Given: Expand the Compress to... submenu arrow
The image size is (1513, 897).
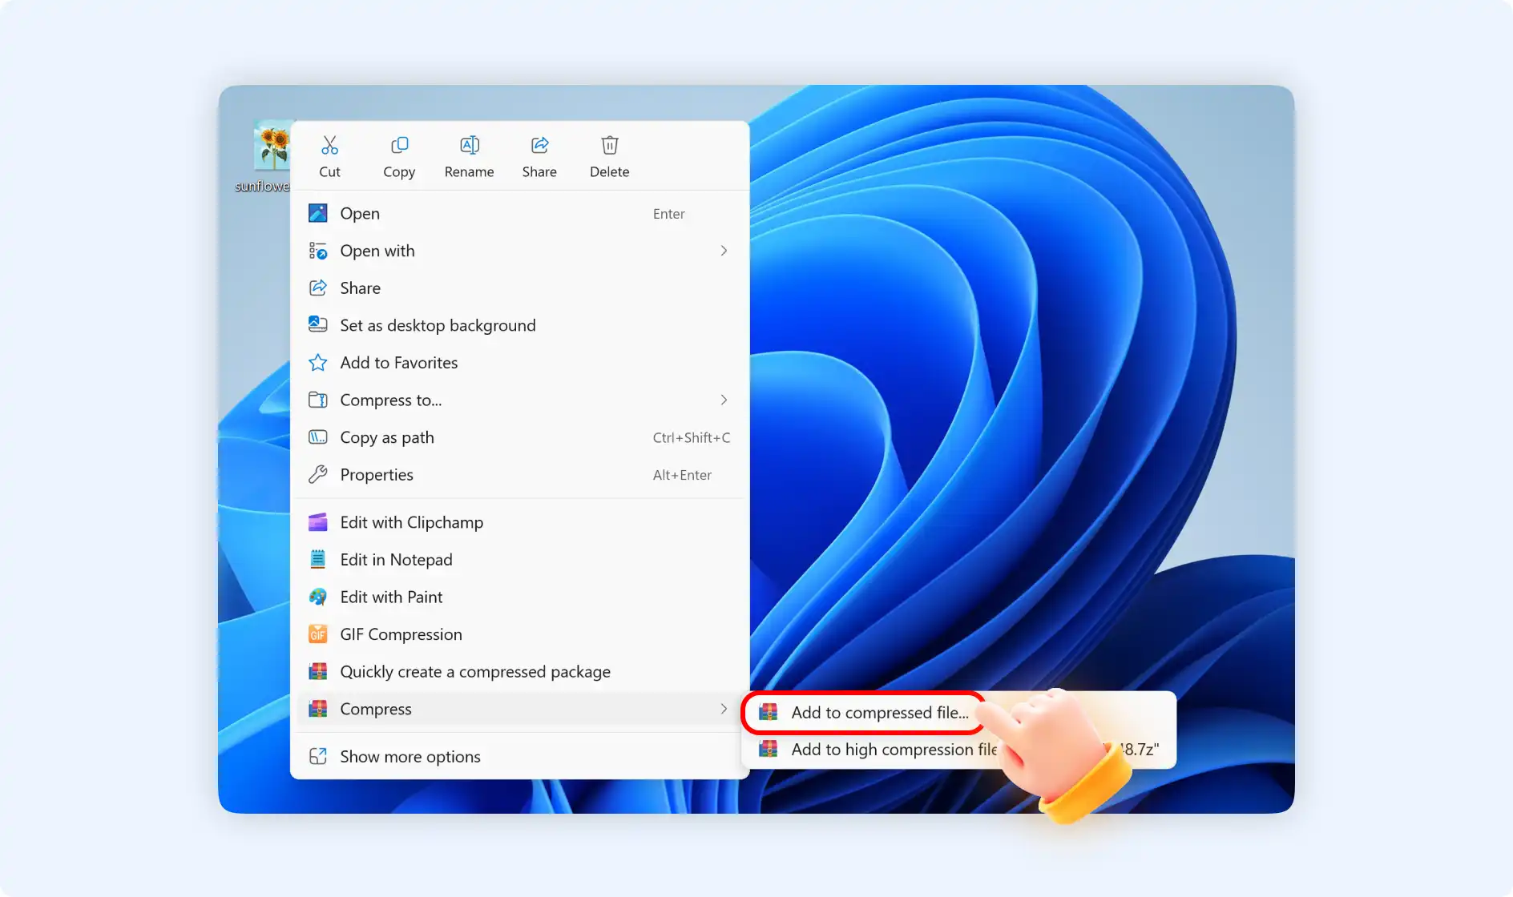Looking at the screenshot, I should tap(724, 400).
